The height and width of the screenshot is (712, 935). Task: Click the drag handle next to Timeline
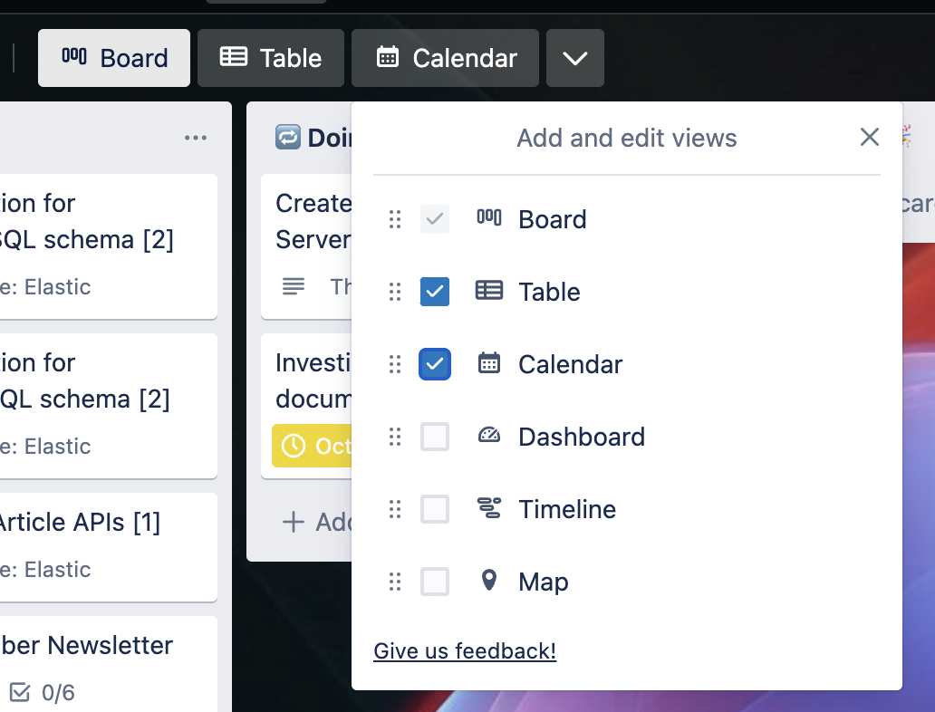pos(394,509)
